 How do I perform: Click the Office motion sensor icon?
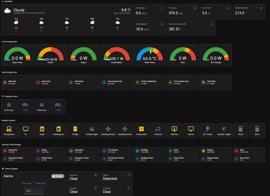coord(129,175)
